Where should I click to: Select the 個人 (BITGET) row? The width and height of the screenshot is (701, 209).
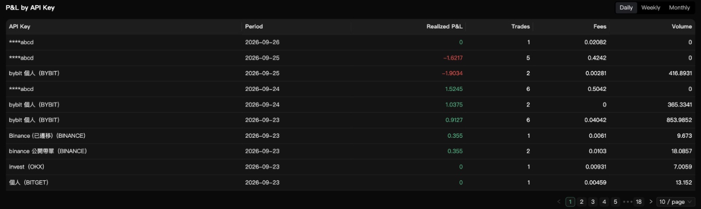click(350, 183)
